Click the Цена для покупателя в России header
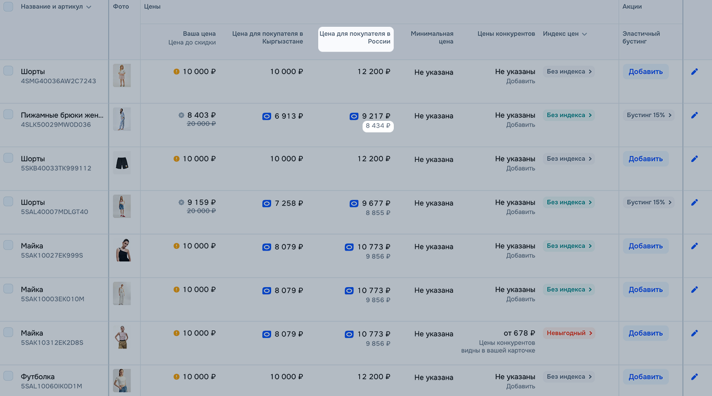Image resolution: width=712 pixels, height=396 pixels. (x=355, y=38)
